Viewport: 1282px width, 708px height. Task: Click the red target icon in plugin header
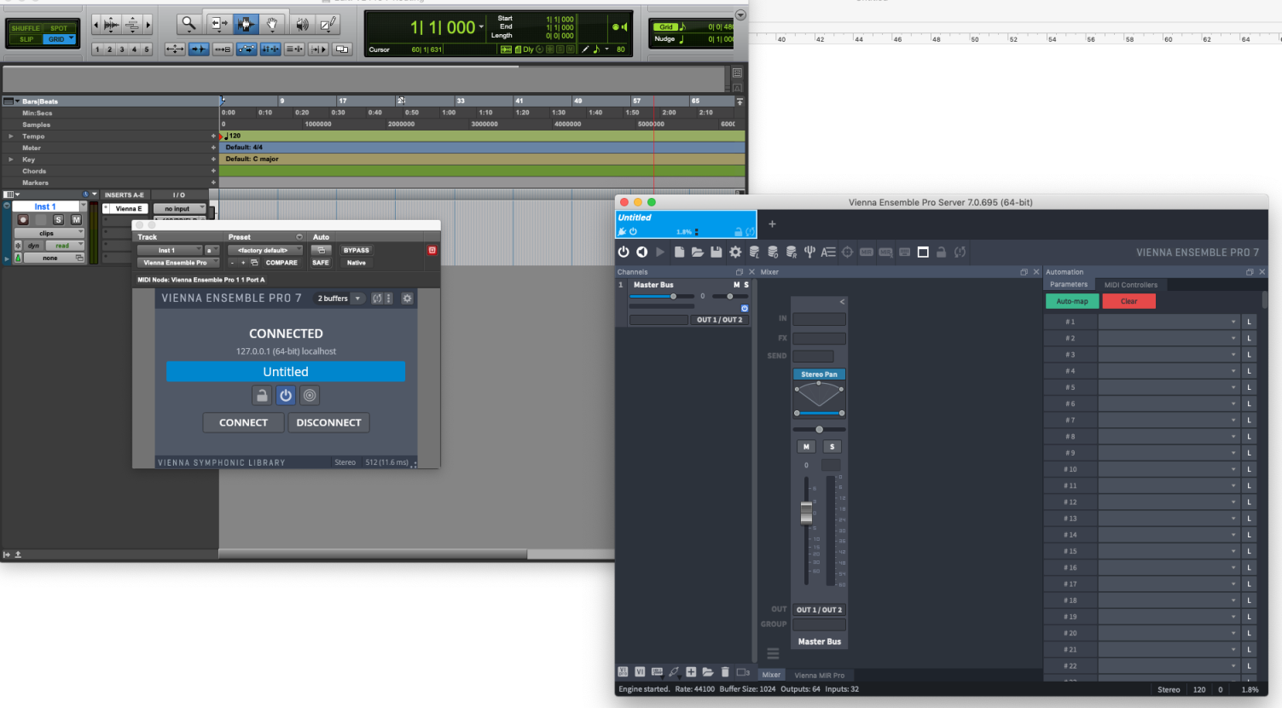coord(432,250)
